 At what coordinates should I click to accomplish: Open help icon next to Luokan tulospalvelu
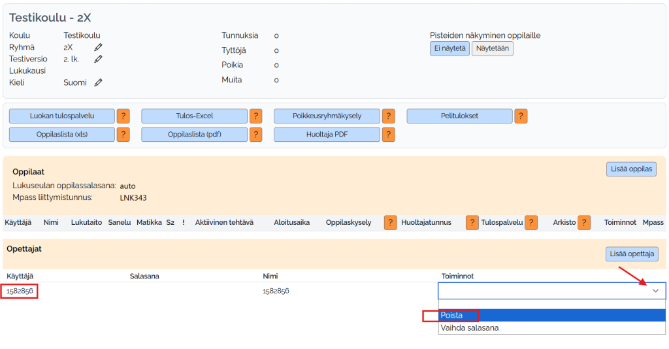[123, 116]
